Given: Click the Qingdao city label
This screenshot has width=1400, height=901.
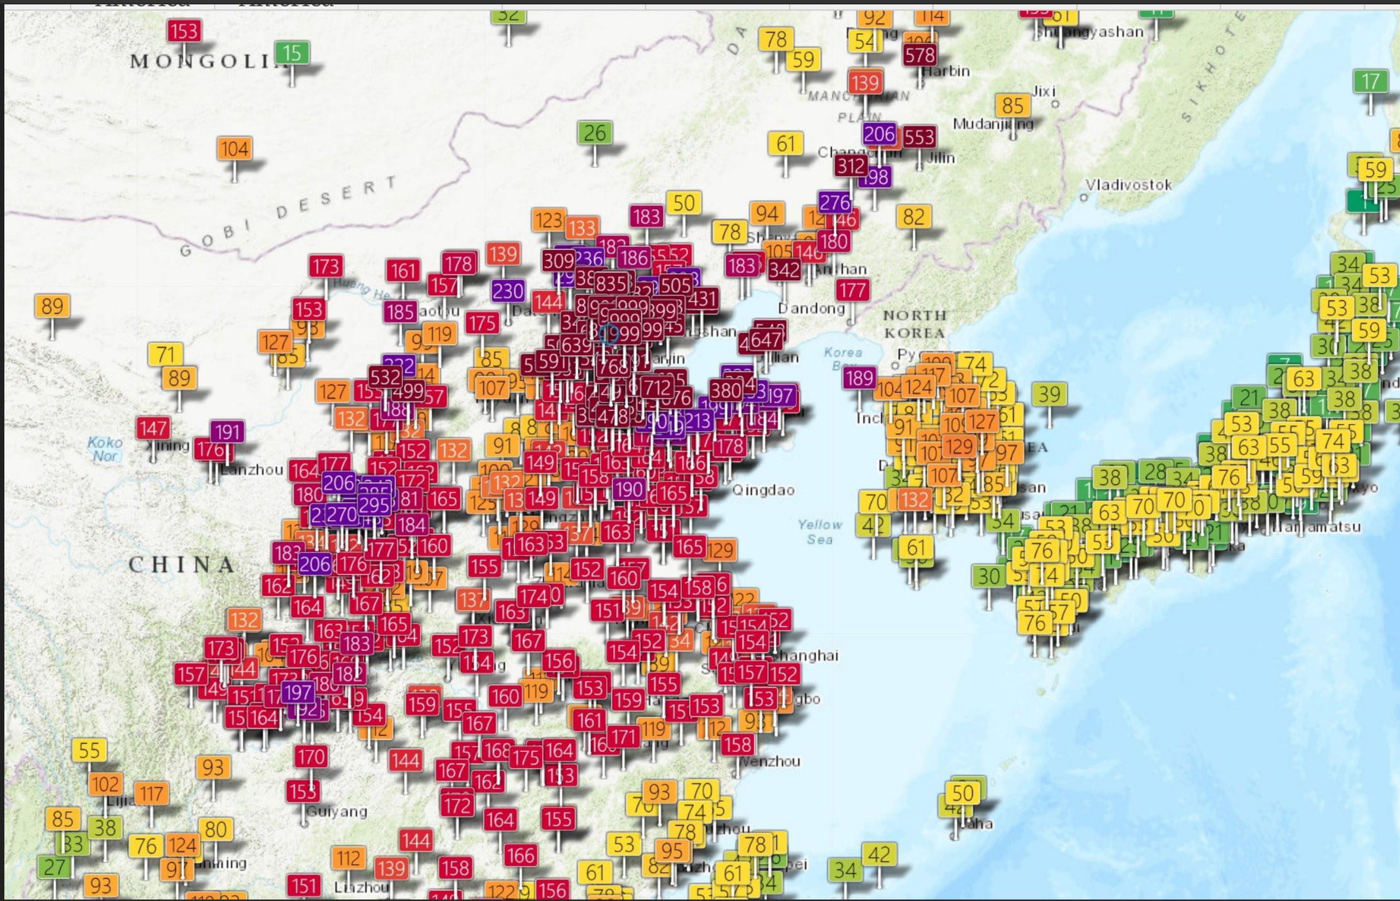Looking at the screenshot, I should 763,490.
